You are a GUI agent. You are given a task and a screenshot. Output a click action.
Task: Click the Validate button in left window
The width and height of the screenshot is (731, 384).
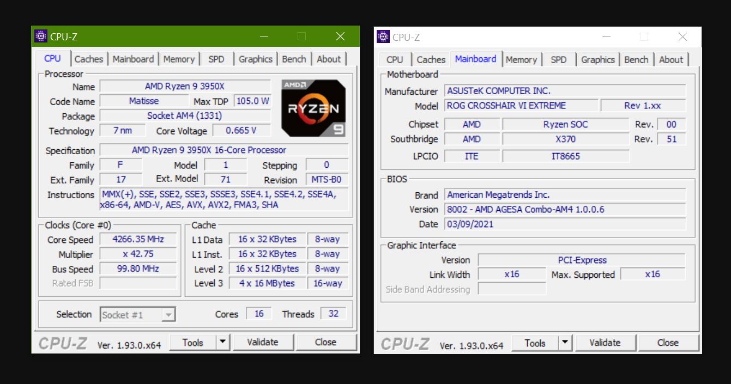263,342
